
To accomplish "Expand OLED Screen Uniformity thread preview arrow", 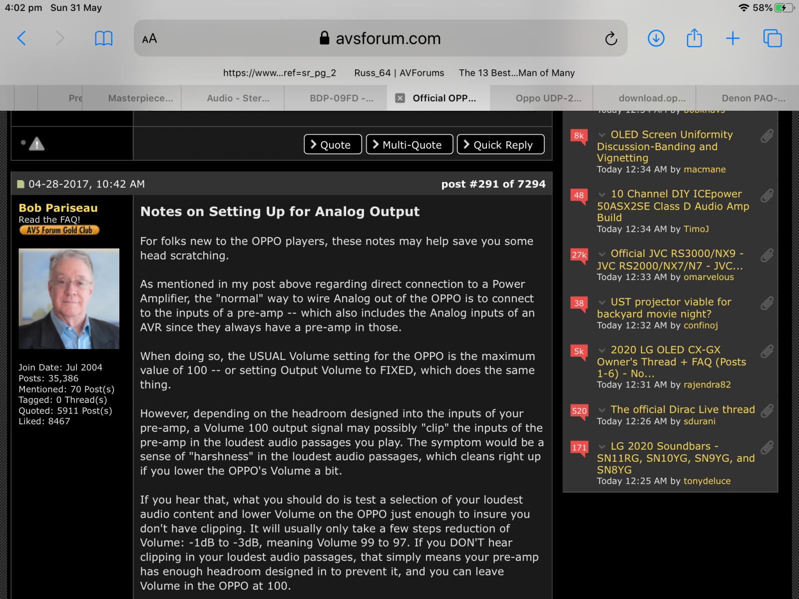I will pyautogui.click(x=602, y=135).
